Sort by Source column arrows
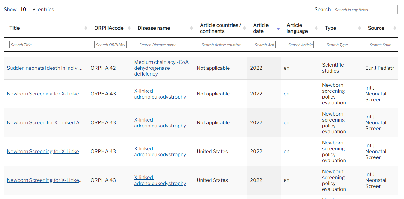 pyautogui.click(x=395, y=28)
